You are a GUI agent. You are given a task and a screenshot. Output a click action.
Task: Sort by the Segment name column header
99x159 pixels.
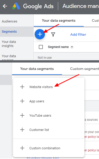tap(58, 47)
